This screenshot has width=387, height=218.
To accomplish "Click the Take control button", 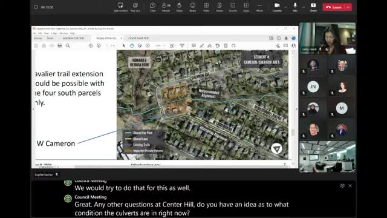I will [x=120, y=7].
